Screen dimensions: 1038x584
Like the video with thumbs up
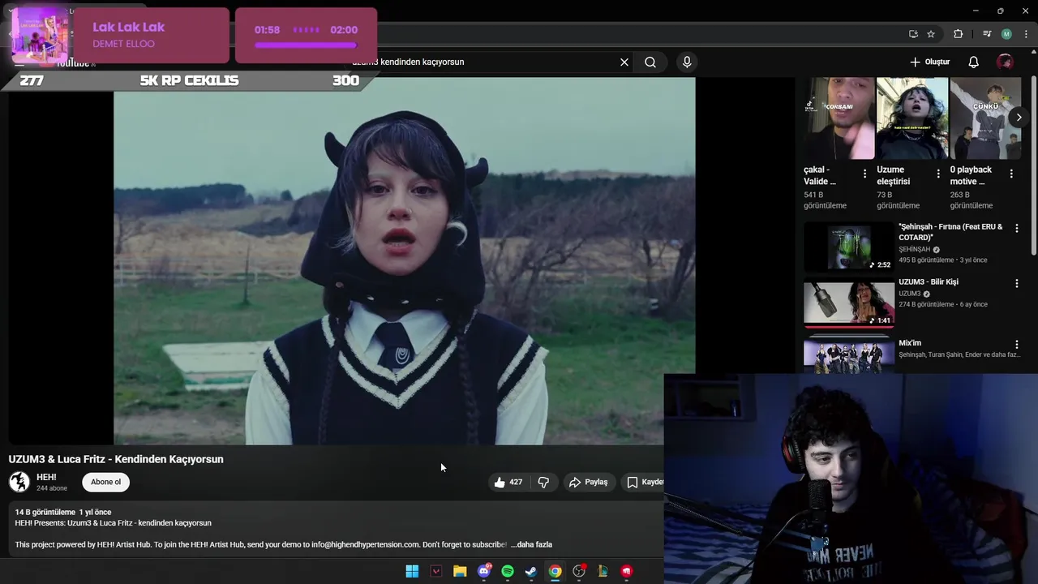point(508,482)
